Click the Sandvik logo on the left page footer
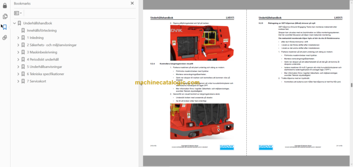The width and height of the screenshot is (353, 167). (227, 147)
